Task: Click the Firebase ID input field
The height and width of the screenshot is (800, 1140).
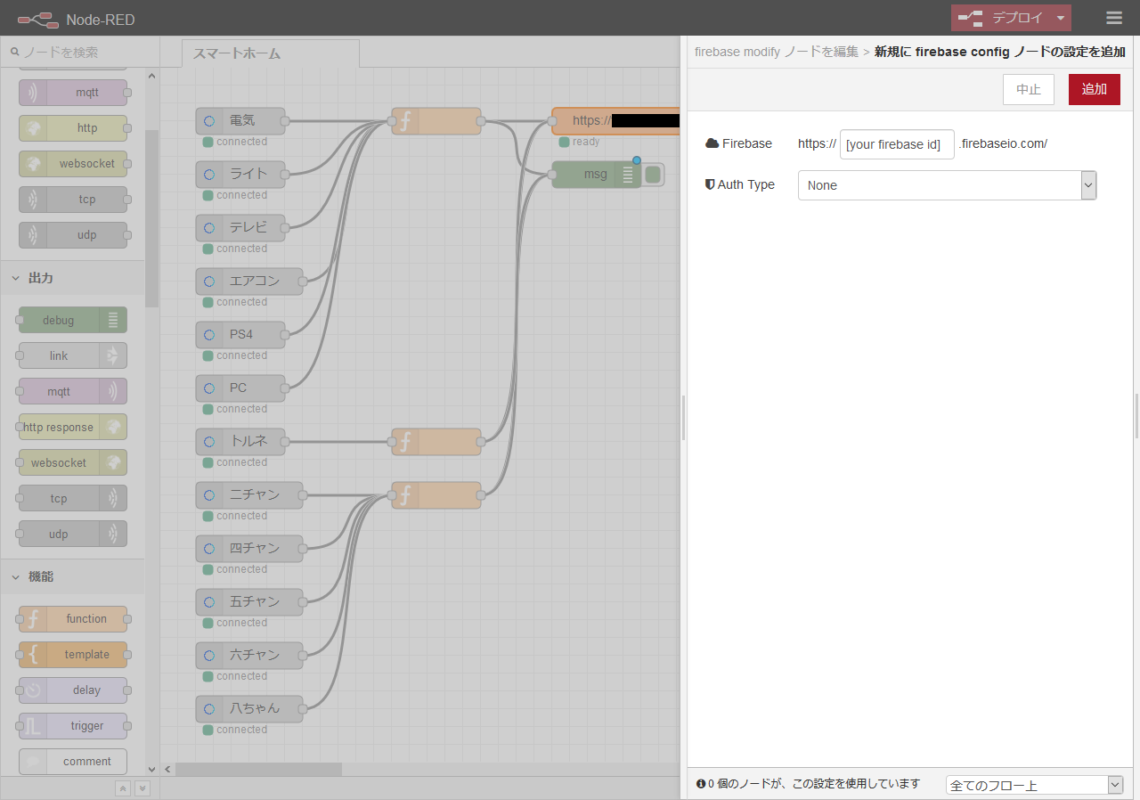Action: click(896, 143)
